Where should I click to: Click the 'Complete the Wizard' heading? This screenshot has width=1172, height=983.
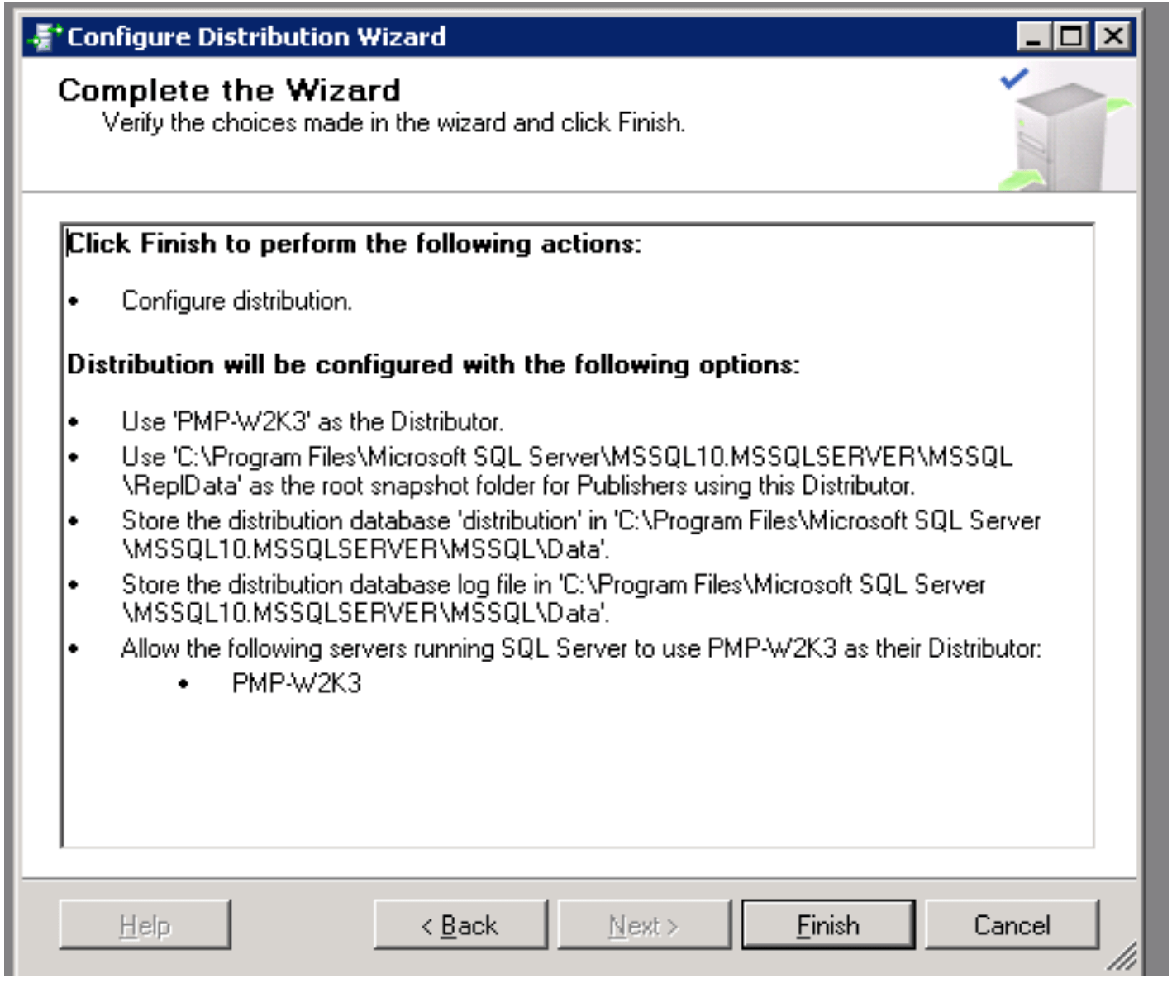click(229, 90)
